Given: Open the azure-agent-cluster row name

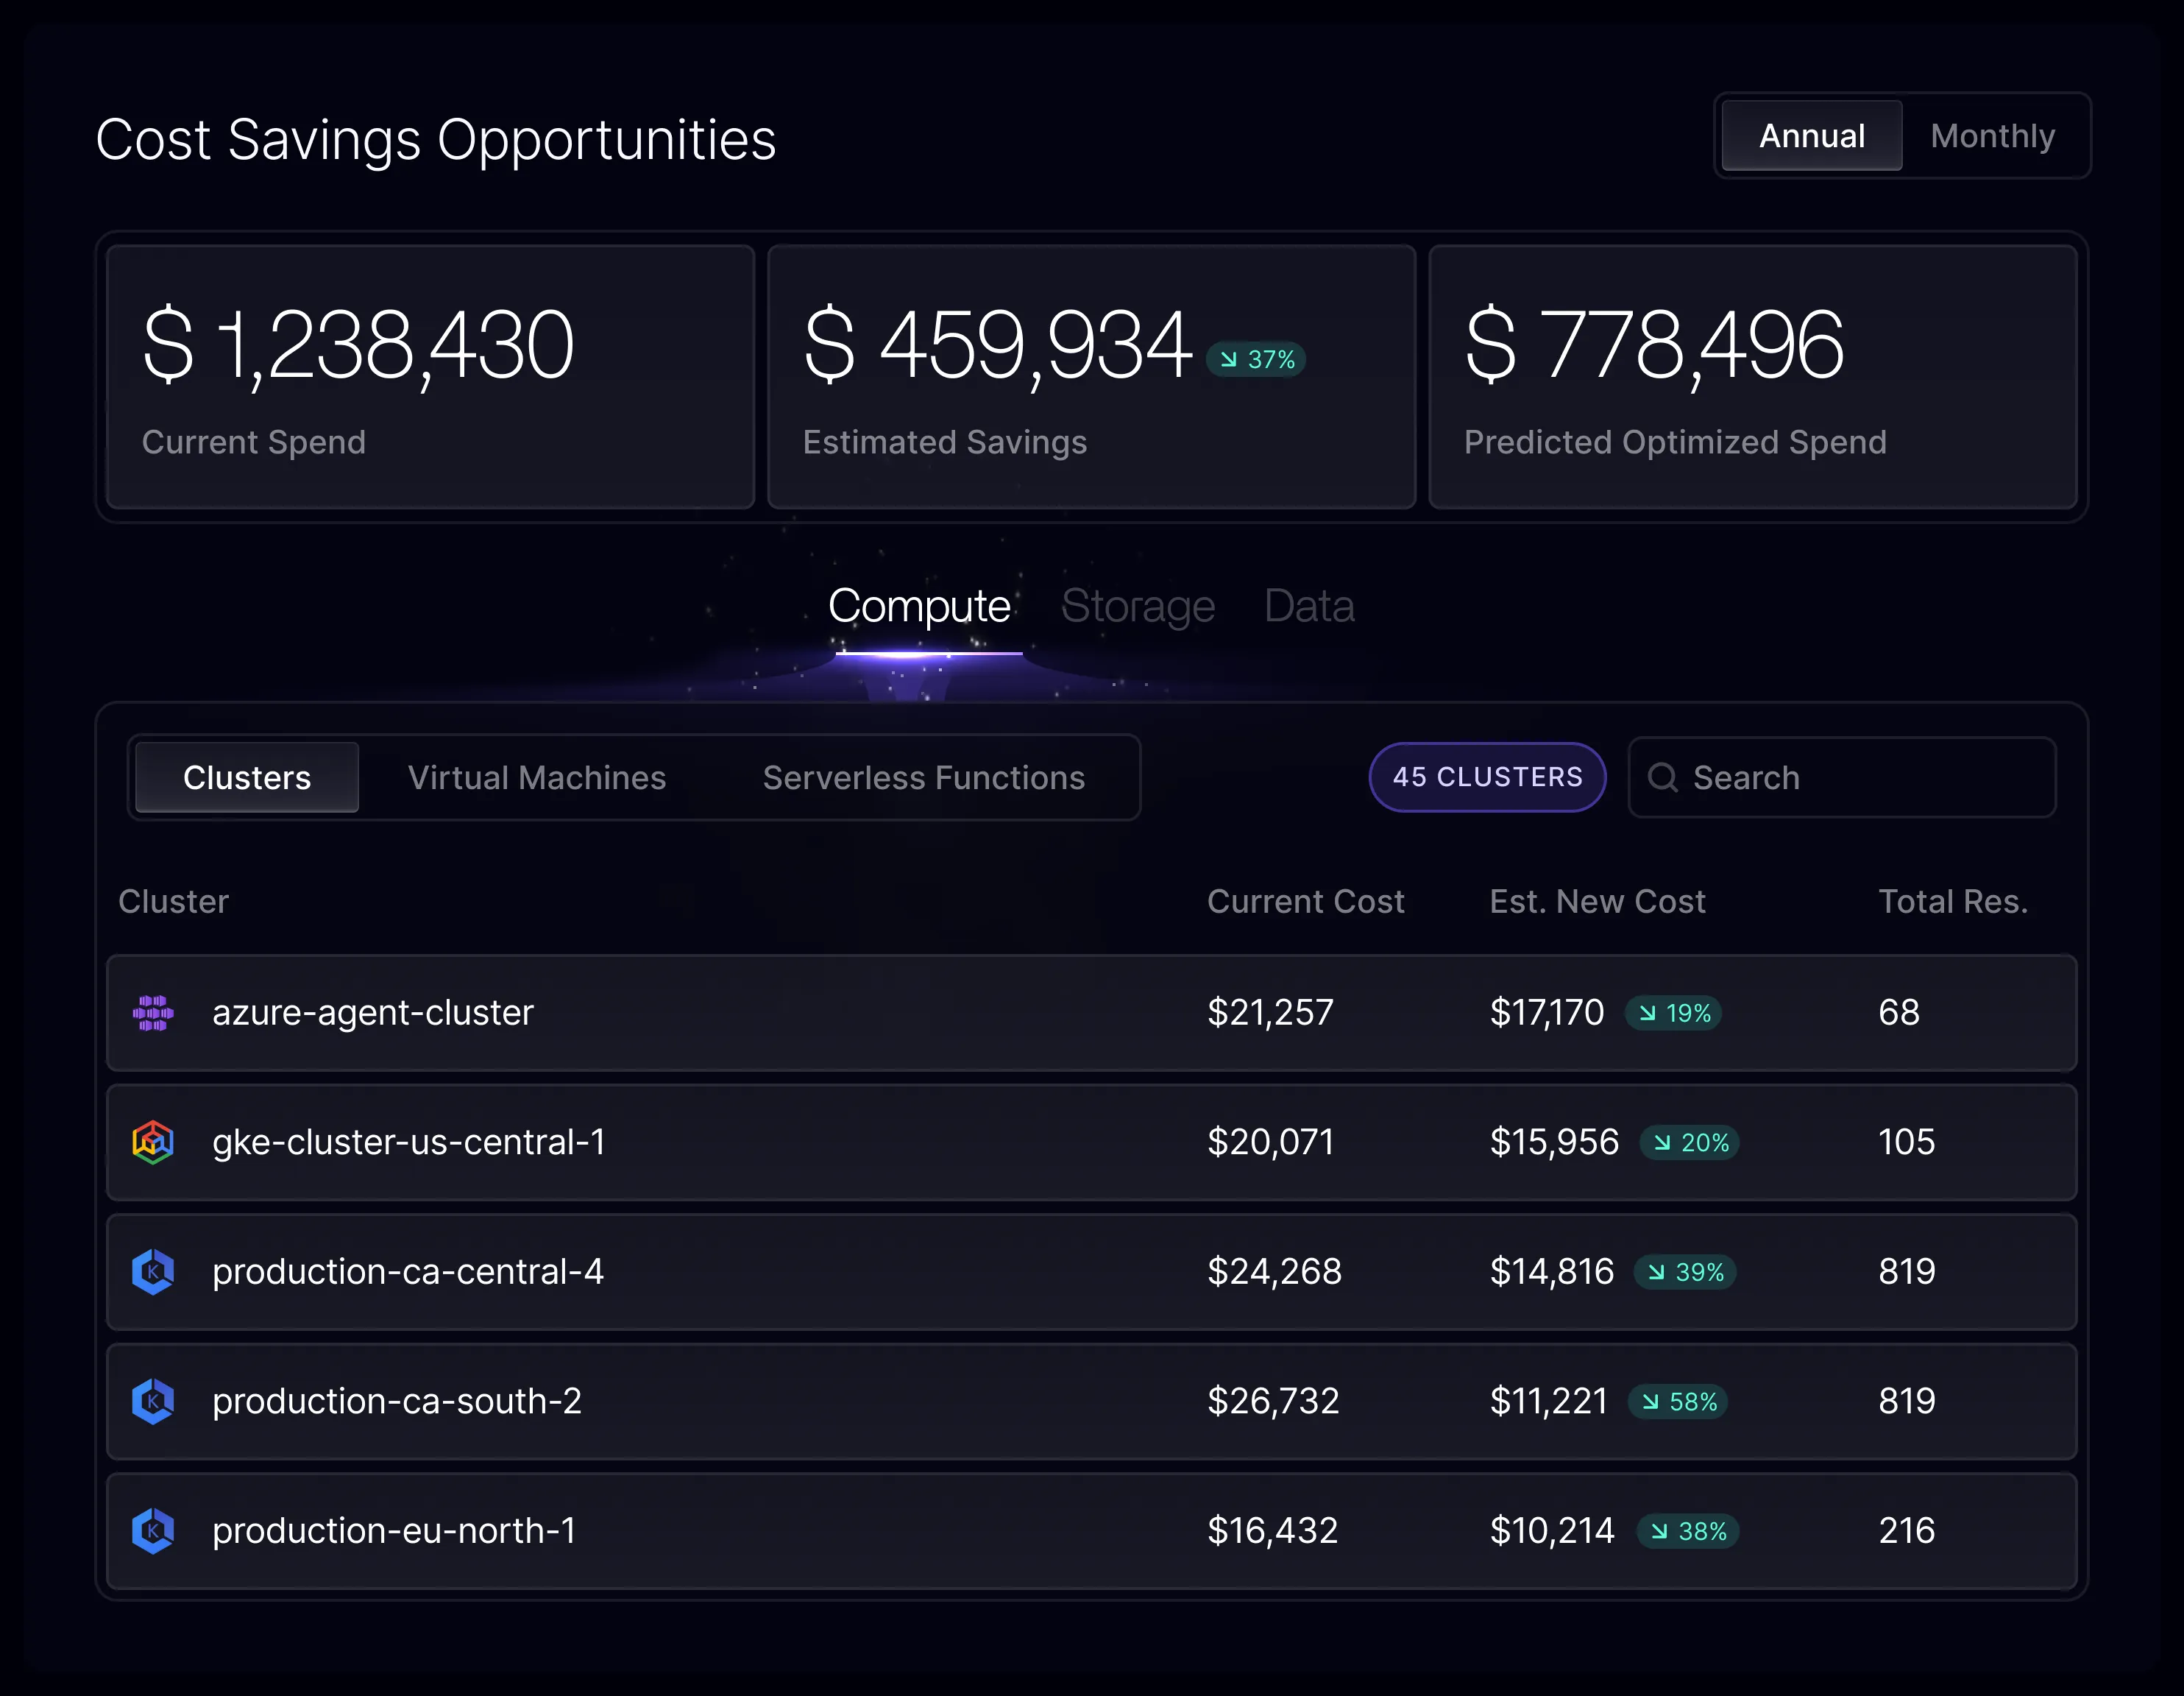Looking at the screenshot, I should point(373,1013).
